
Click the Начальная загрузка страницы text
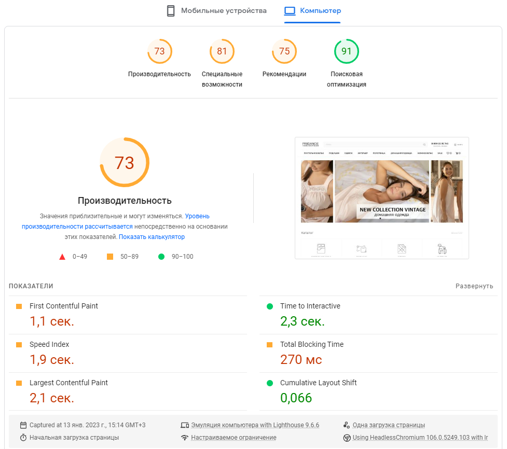pos(74,438)
